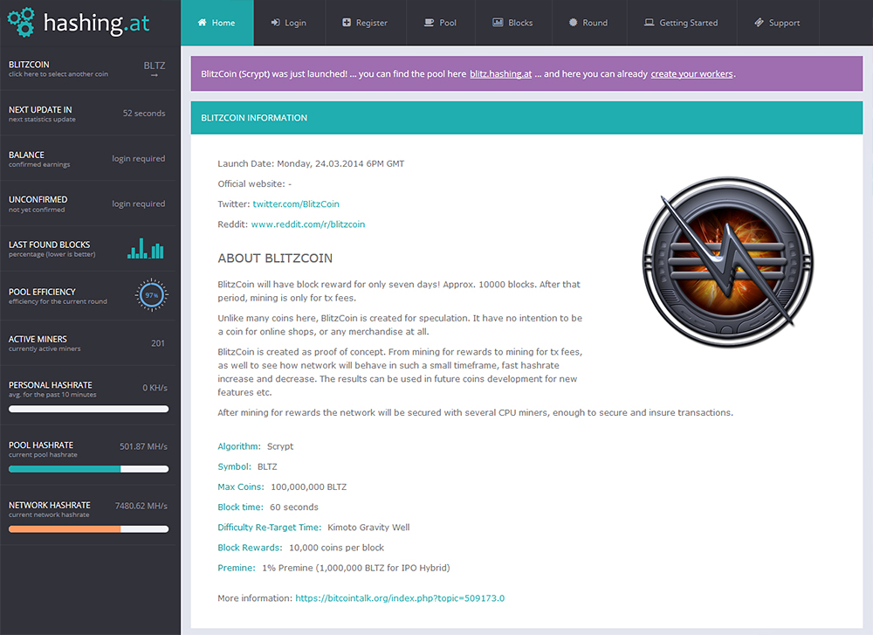Click the Register plus icon
This screenshot has width=873, height=635.
click(347, 23)
